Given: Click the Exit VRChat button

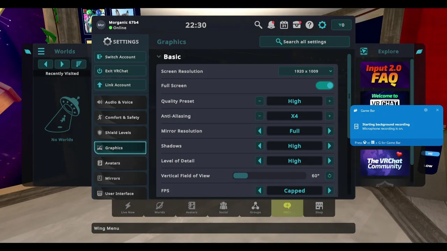Looking at the screenshot, I should point(120,71).
